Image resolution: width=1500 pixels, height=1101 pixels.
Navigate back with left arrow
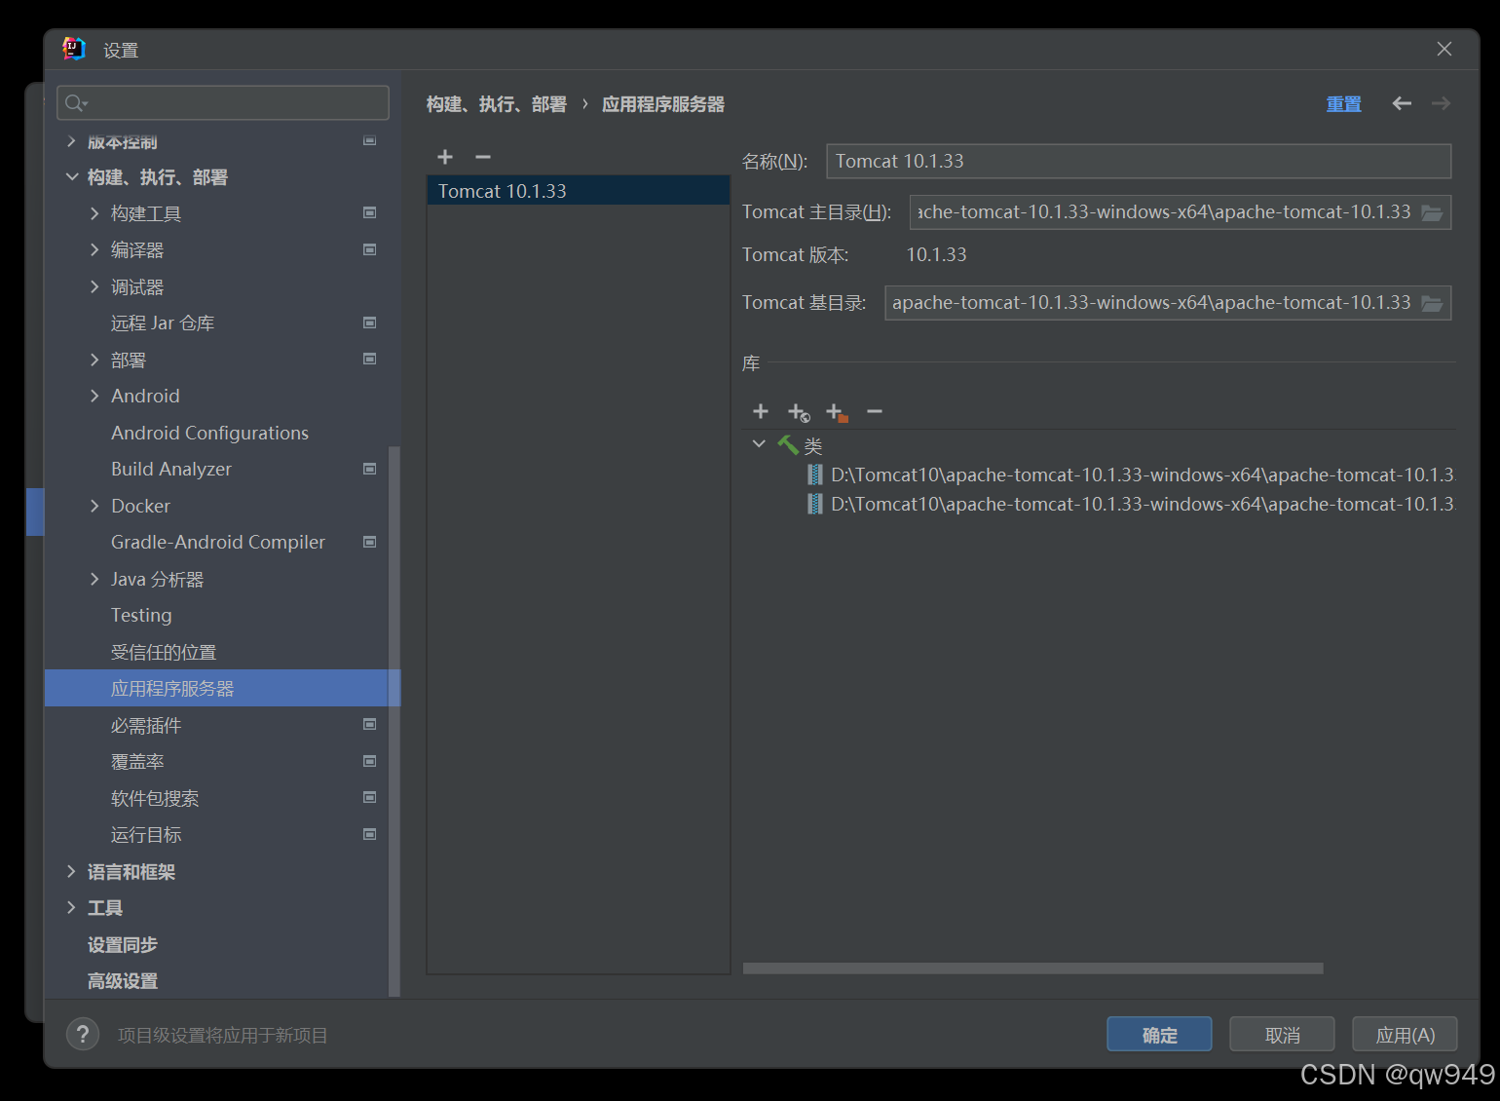click(1402, 103)
